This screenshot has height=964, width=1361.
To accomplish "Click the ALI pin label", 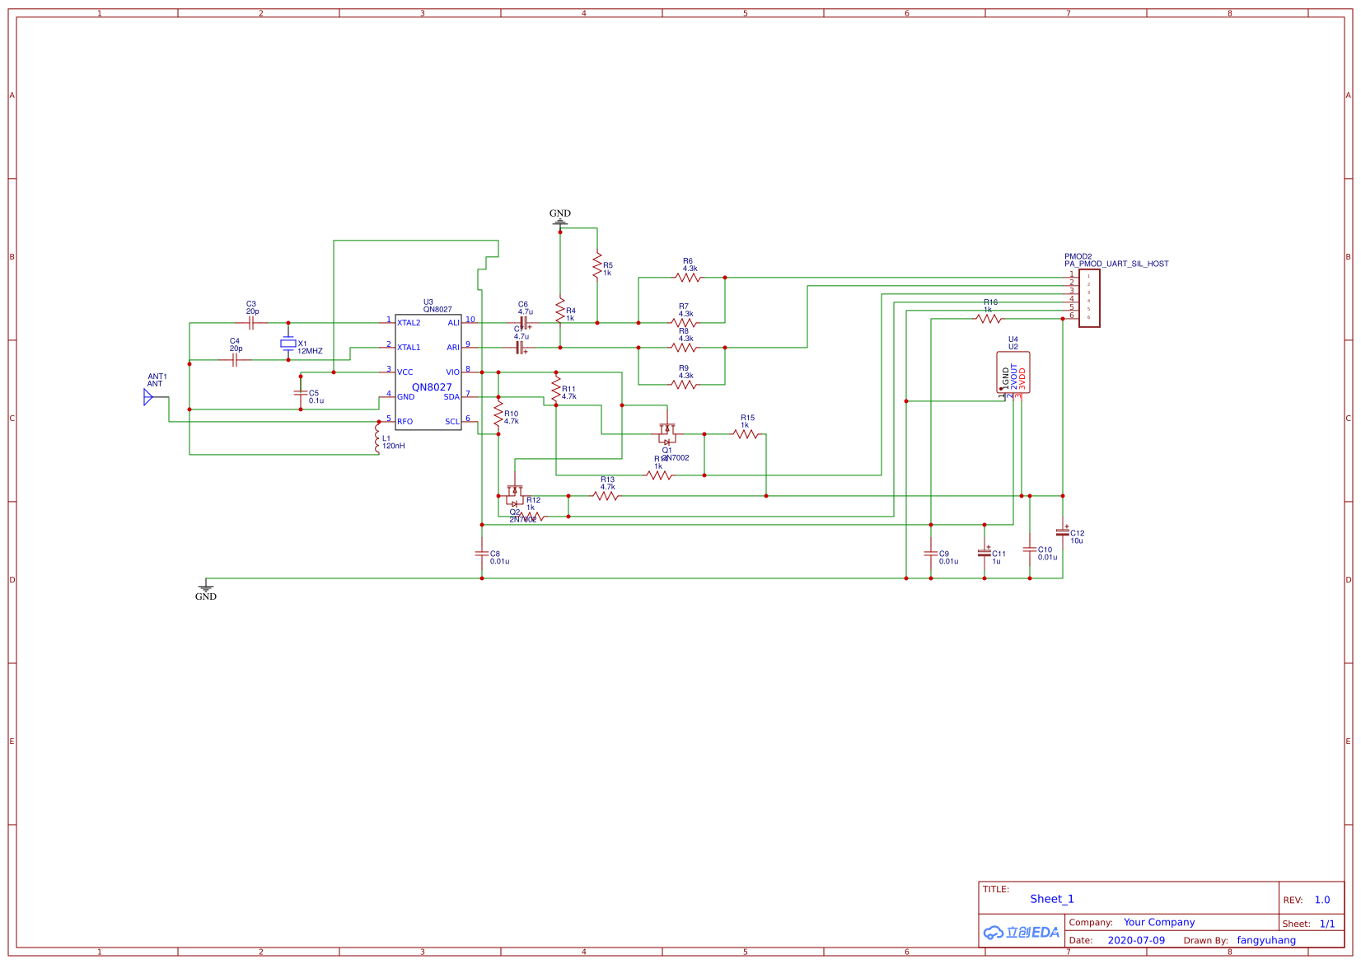I will tap(454, 323).
